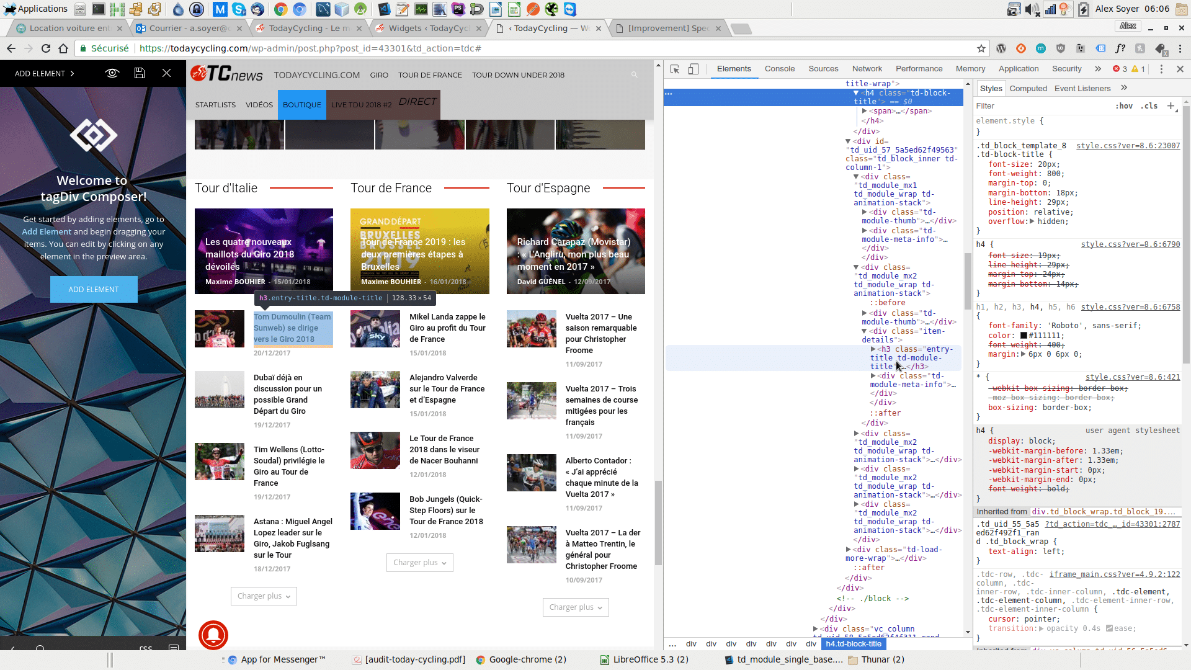Go to the Chrome home page icon
The image size is (1191, 670).
coord(63,48)
